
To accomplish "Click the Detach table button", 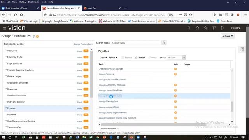I will point(140,58).
